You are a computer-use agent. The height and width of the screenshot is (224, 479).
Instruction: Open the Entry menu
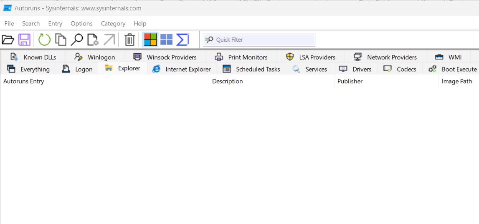point(55,23)
